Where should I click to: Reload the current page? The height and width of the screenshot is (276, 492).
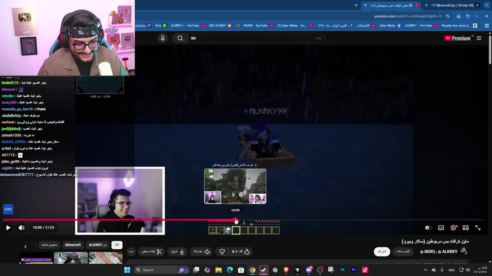coord(468,16)
